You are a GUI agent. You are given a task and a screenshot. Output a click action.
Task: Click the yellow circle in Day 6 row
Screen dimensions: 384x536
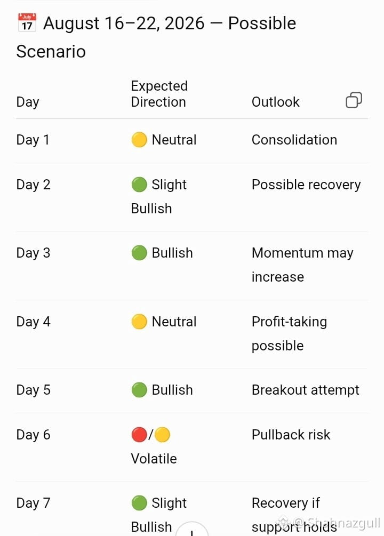[162, 435]
